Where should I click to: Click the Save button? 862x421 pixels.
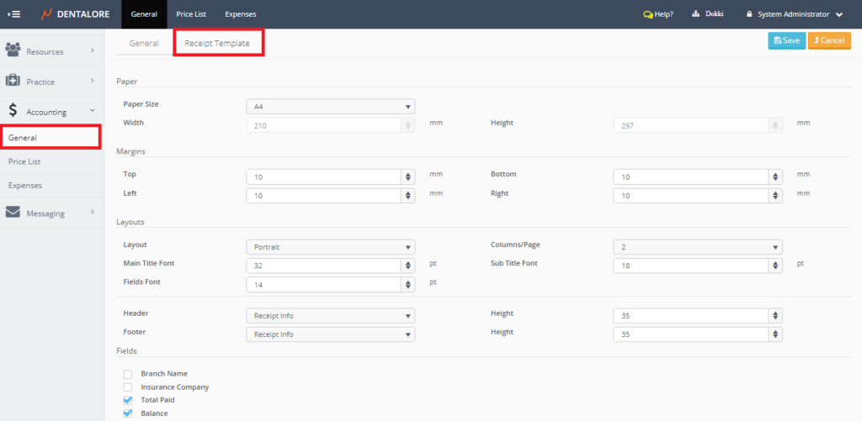(x=786, y=40)
